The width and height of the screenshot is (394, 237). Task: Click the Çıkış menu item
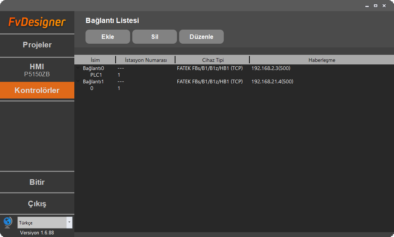[x=37, y=203]
